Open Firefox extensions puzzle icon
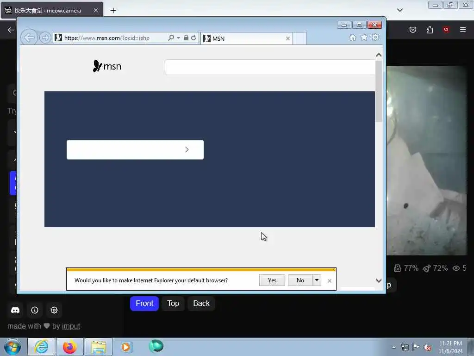 pyautogui.click(x=430, y=30)
